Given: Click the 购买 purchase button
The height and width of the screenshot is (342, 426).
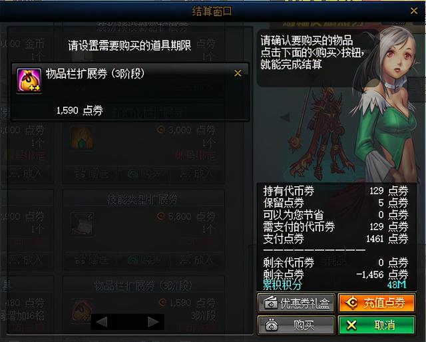Looking at the screenshot, I should coord(296,325).
